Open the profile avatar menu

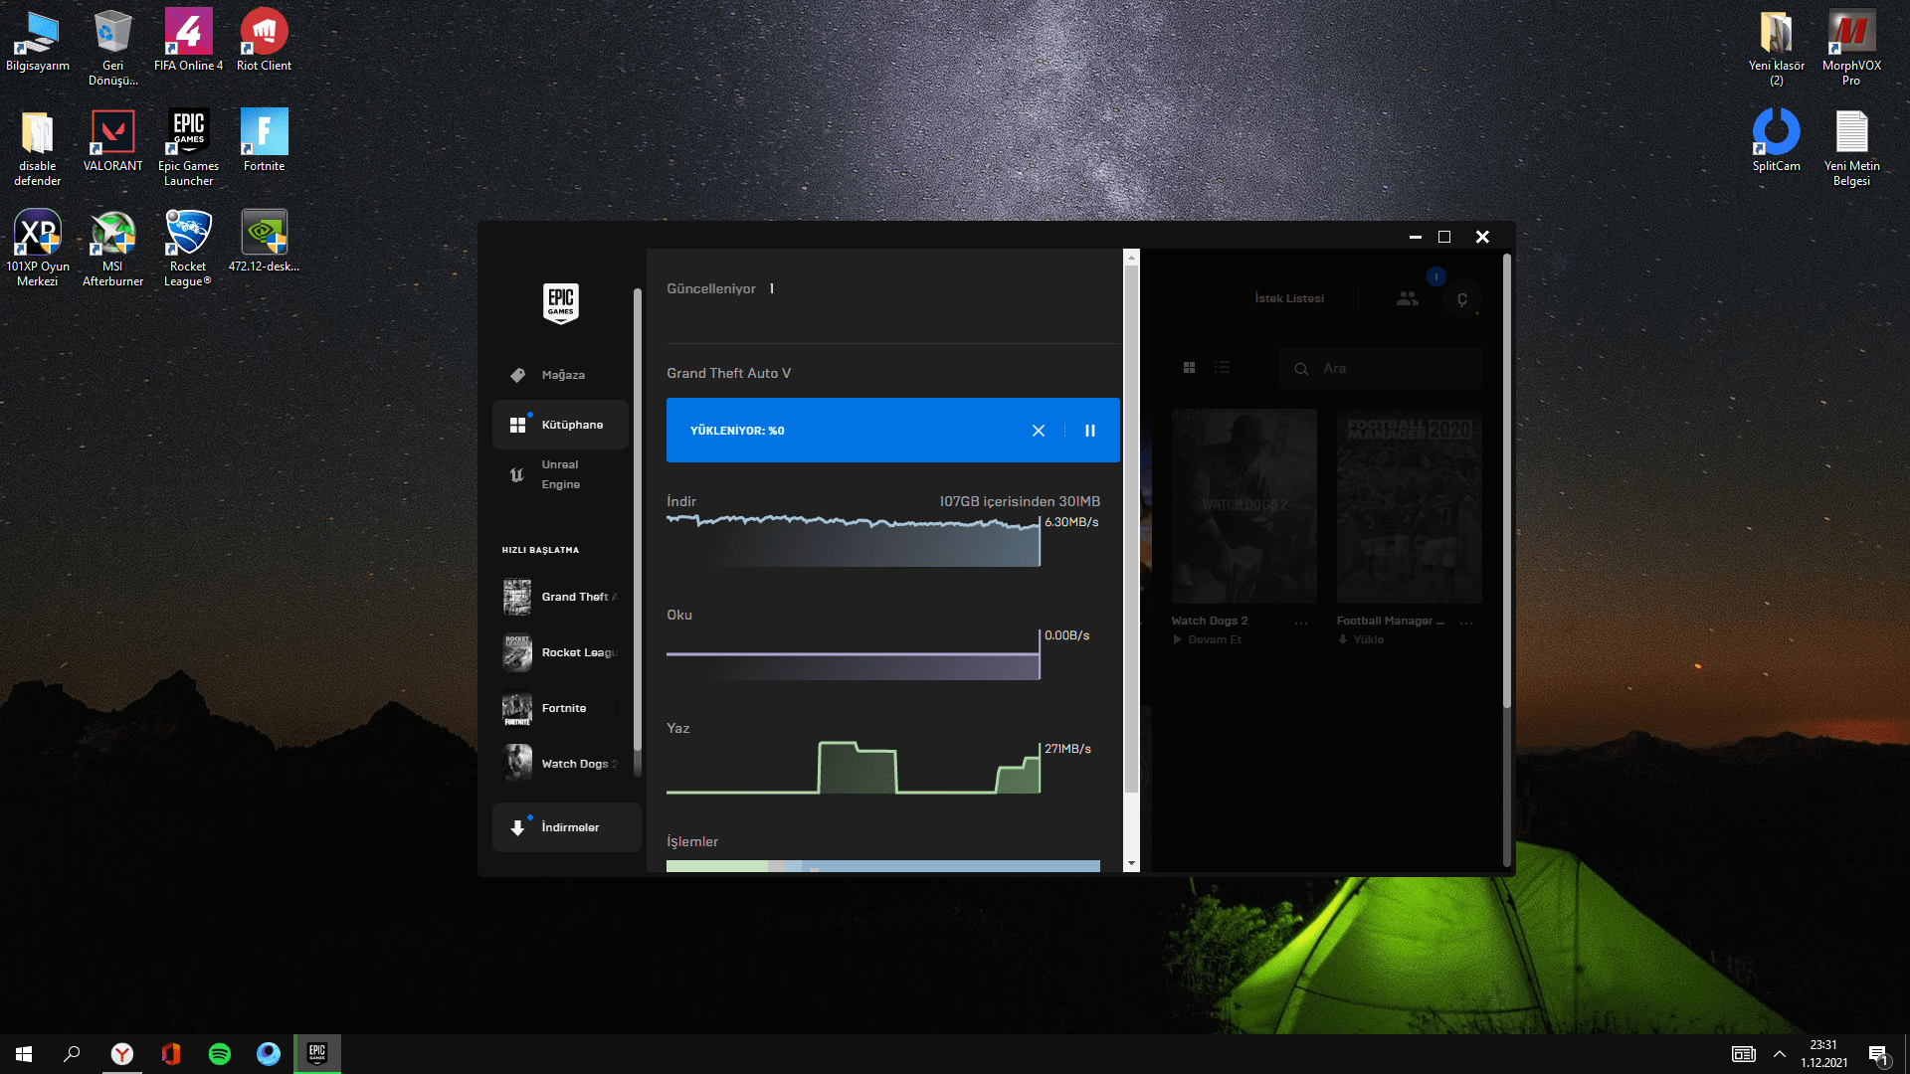pyautogui.click(x=1462, y=299)
